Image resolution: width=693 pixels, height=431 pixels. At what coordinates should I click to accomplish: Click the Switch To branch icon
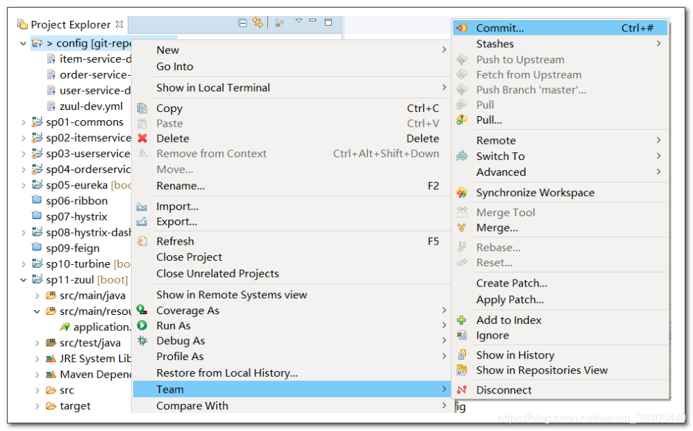[x=462, y=156]
